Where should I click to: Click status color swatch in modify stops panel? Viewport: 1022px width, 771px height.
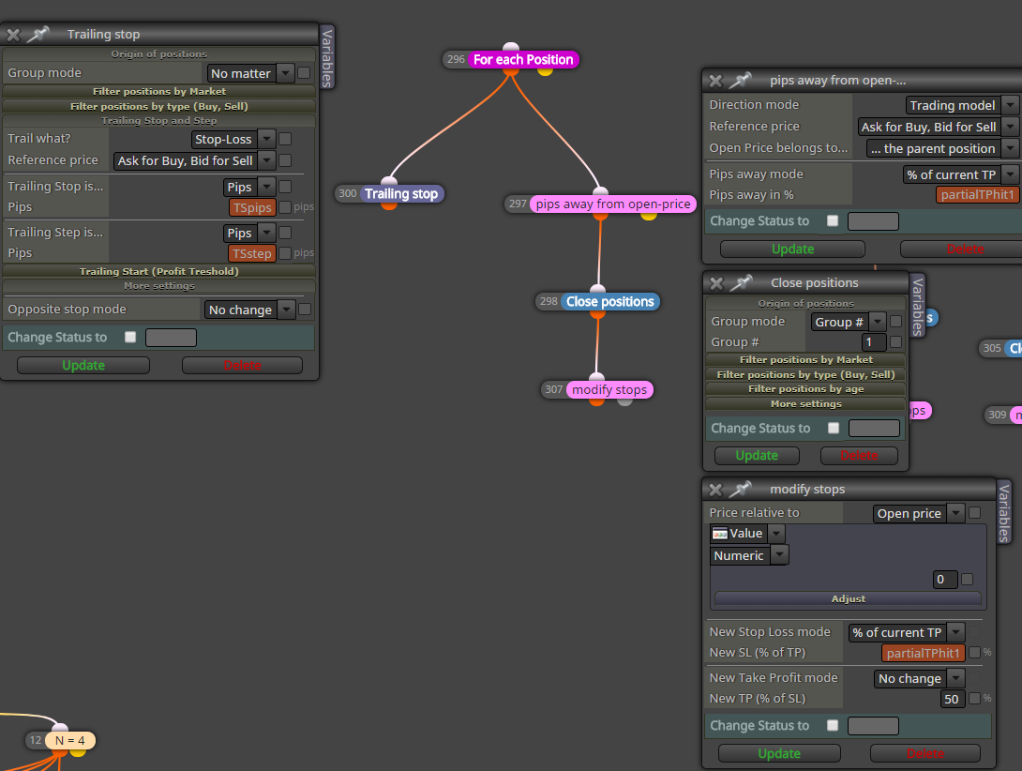coord(873,725)
